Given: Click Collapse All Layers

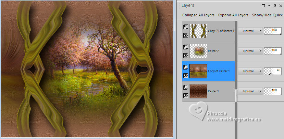Looking at the screenshot, I should [198, 15].
